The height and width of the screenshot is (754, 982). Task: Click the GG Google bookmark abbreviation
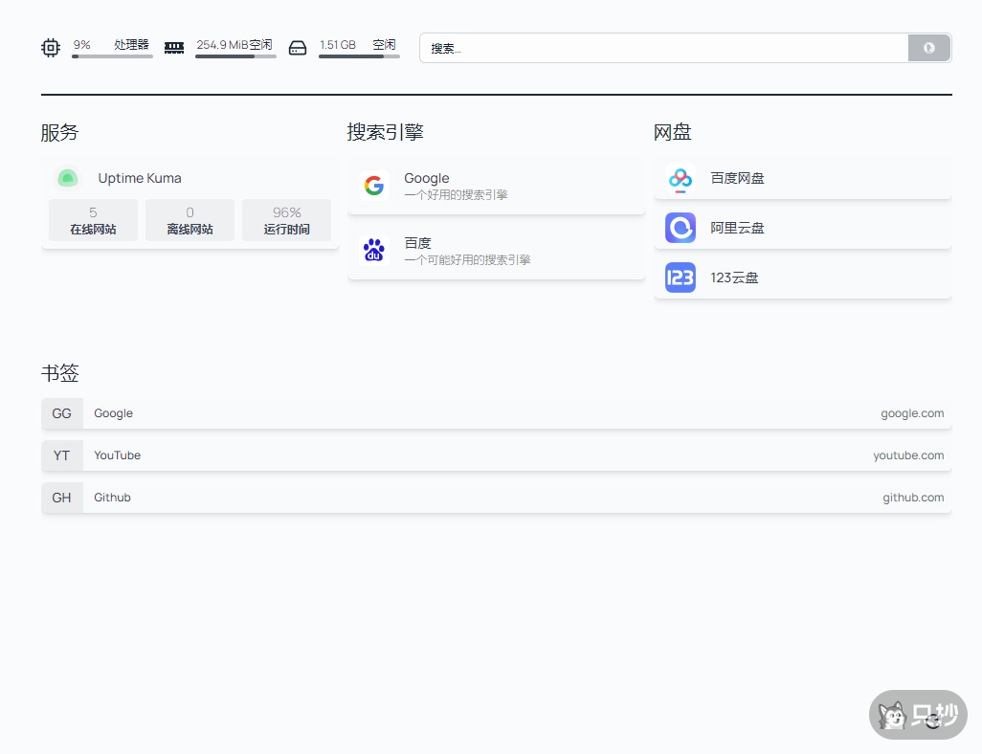(x=62, y=413)
